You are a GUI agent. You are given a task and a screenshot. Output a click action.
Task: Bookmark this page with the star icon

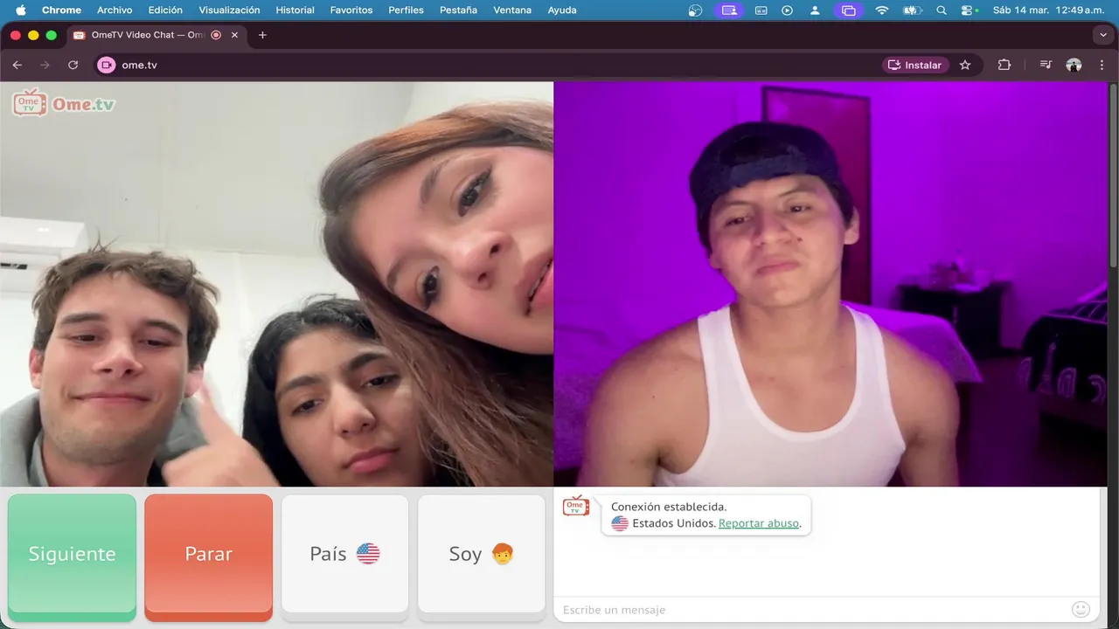click(965, 65)
